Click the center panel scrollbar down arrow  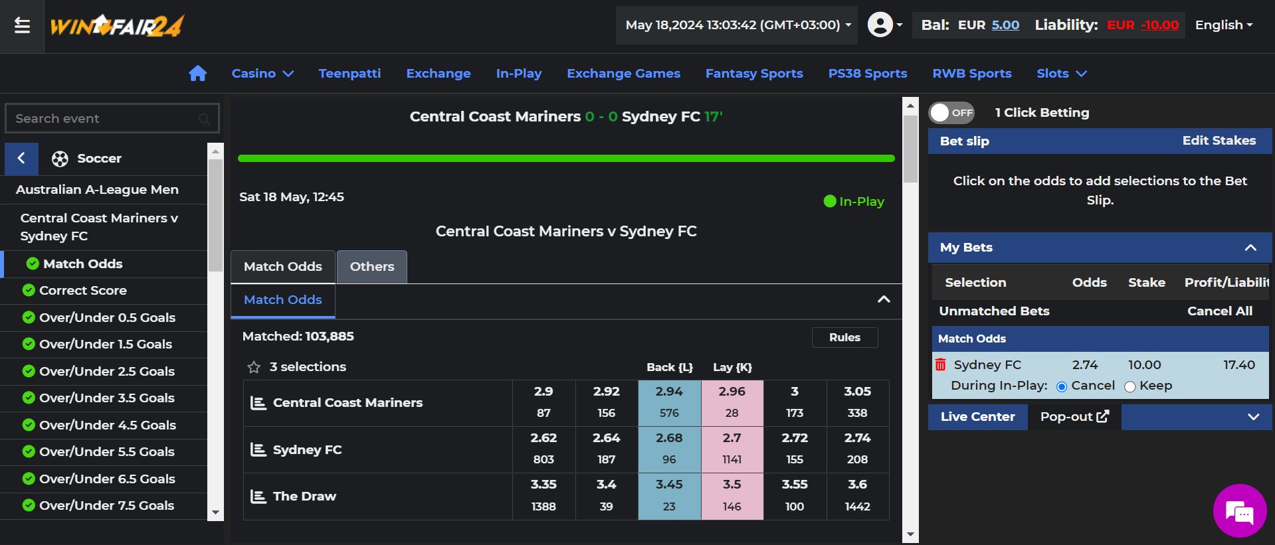tap(910, 534)
